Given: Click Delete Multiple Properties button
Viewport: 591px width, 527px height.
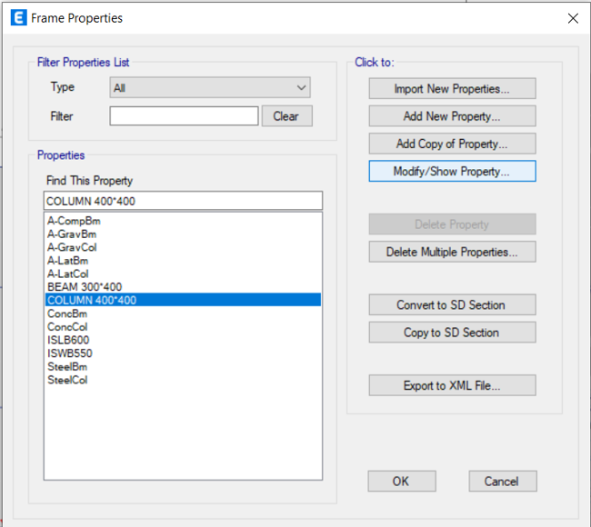Looking at the screenshot, I should (452, 252).
